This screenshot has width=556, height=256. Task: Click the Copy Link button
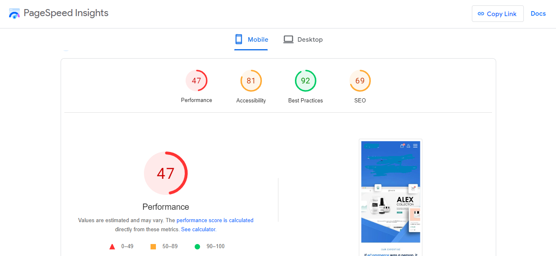498,14
